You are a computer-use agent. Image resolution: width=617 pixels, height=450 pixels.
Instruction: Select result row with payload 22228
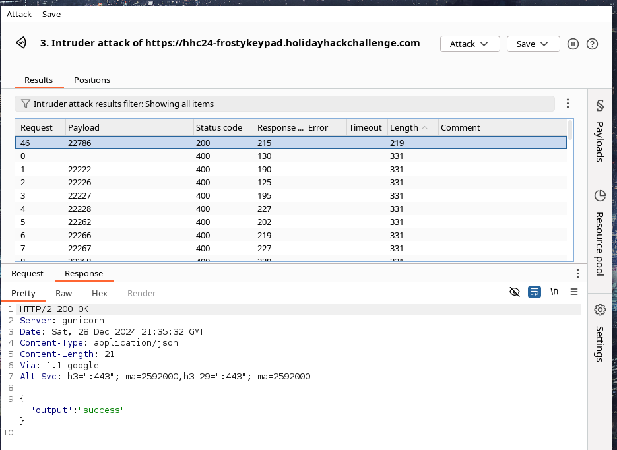(x=291, y=209)
